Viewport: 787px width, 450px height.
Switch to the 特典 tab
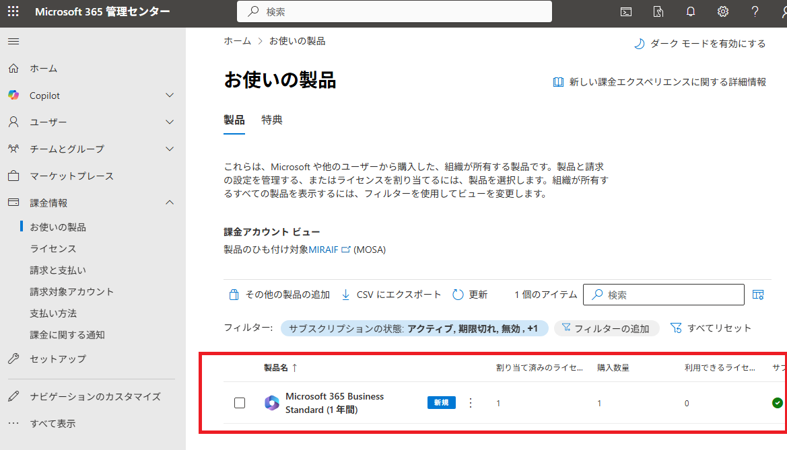click(272, 120)
